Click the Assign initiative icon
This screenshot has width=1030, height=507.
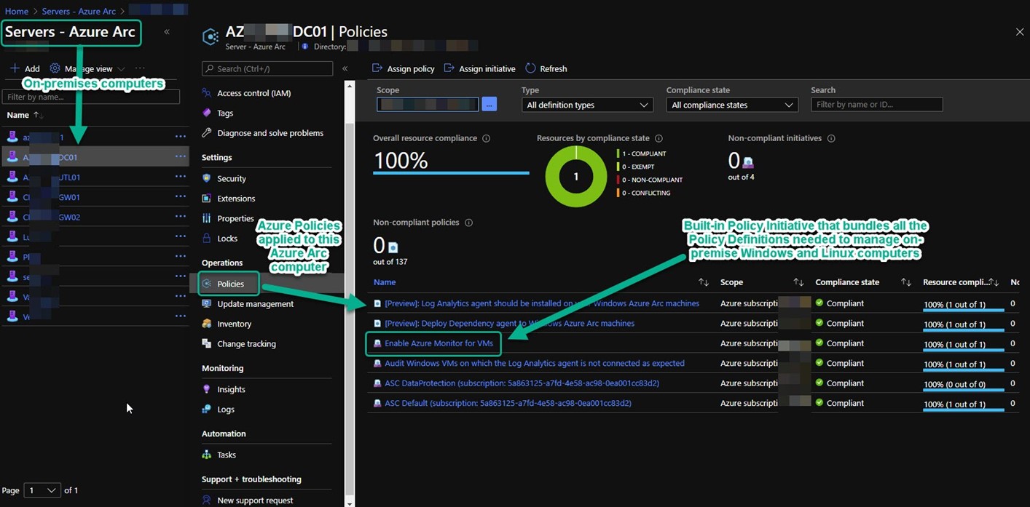coord(449,68)
